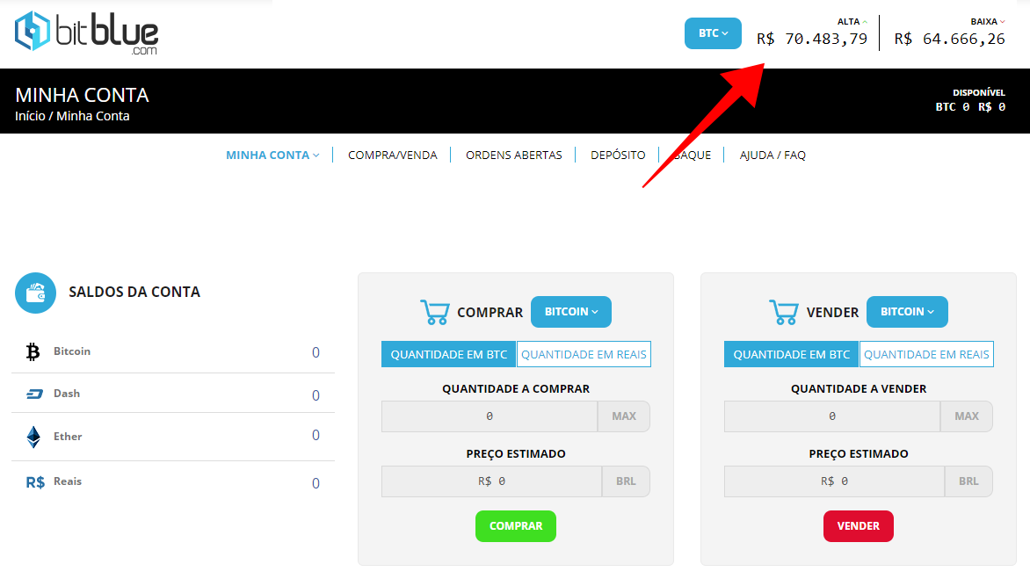1030x586 pixels.
Task: Click the green COMPRAR button
Action: 515,525
